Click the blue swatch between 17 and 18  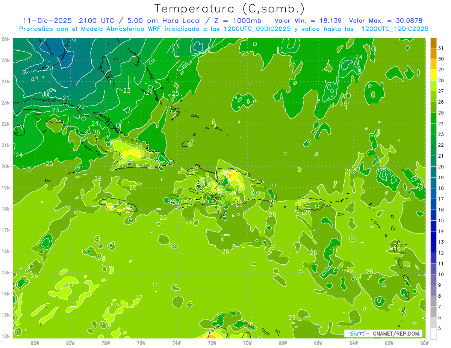coord(433,194)
